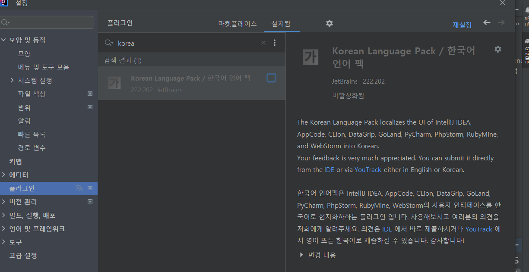Expand 빌드, 실행, 배포 node
The height and width of the screenshot is (272, 529).
pyautogui.click(x=3, y=215)
